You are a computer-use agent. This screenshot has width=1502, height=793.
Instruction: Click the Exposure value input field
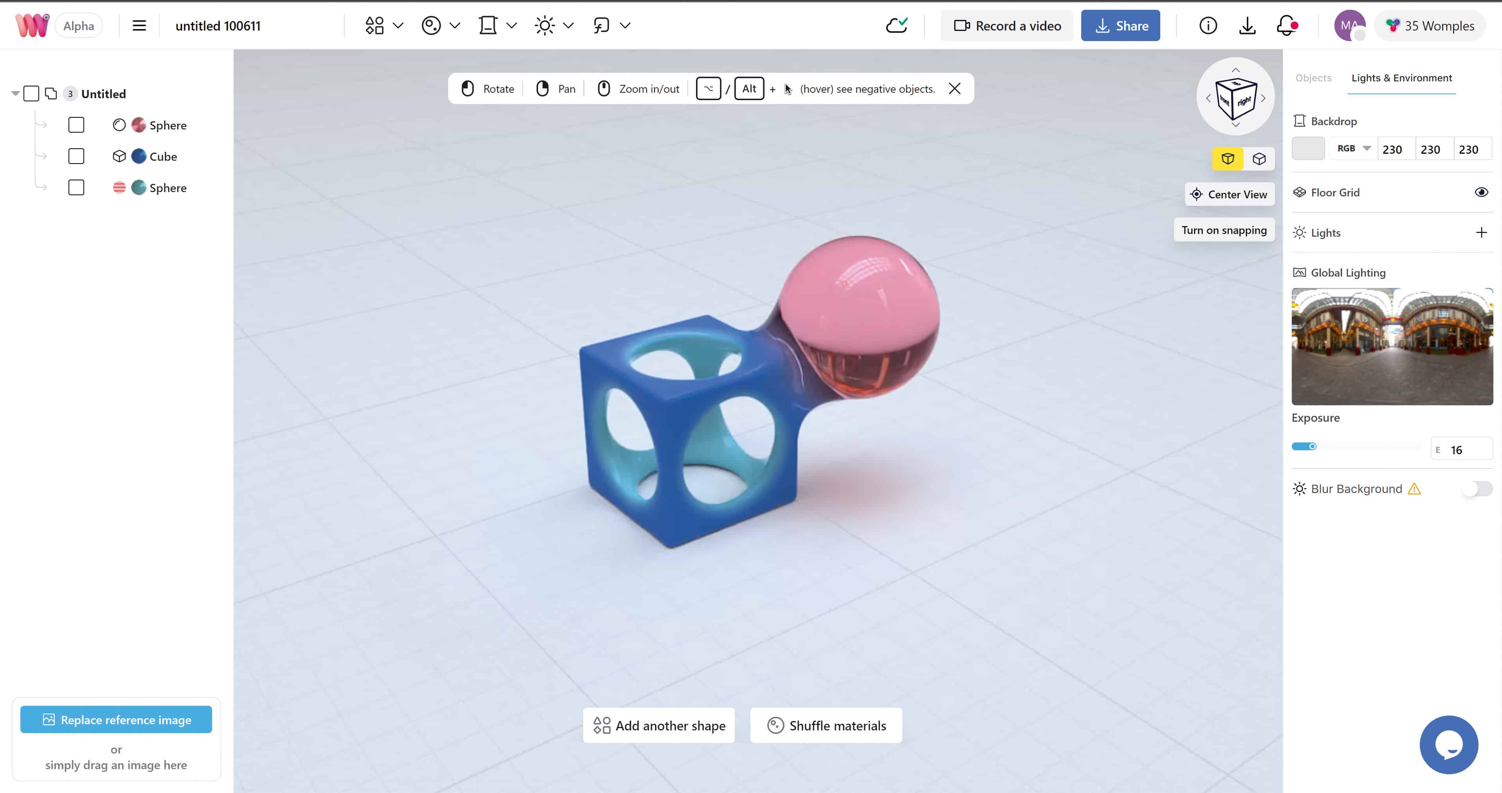coord(1462,449)
